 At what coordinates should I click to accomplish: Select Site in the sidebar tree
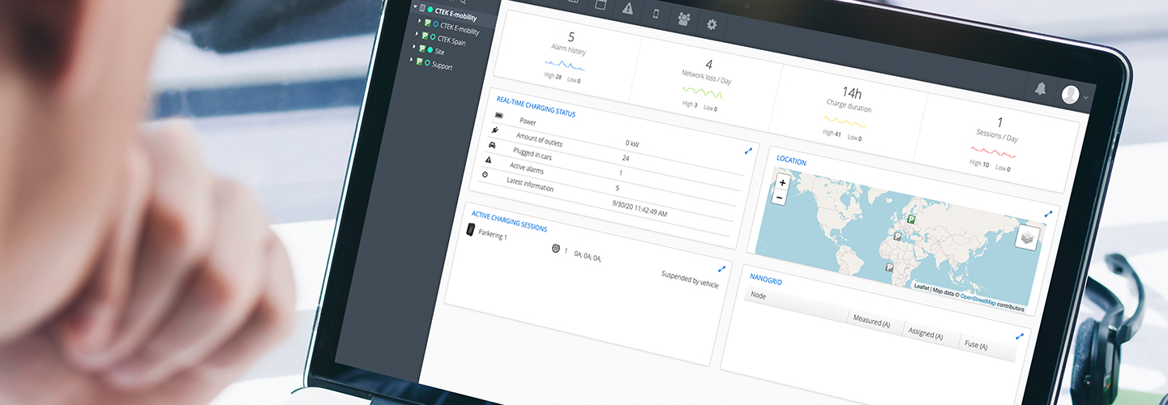pos(439,51)
